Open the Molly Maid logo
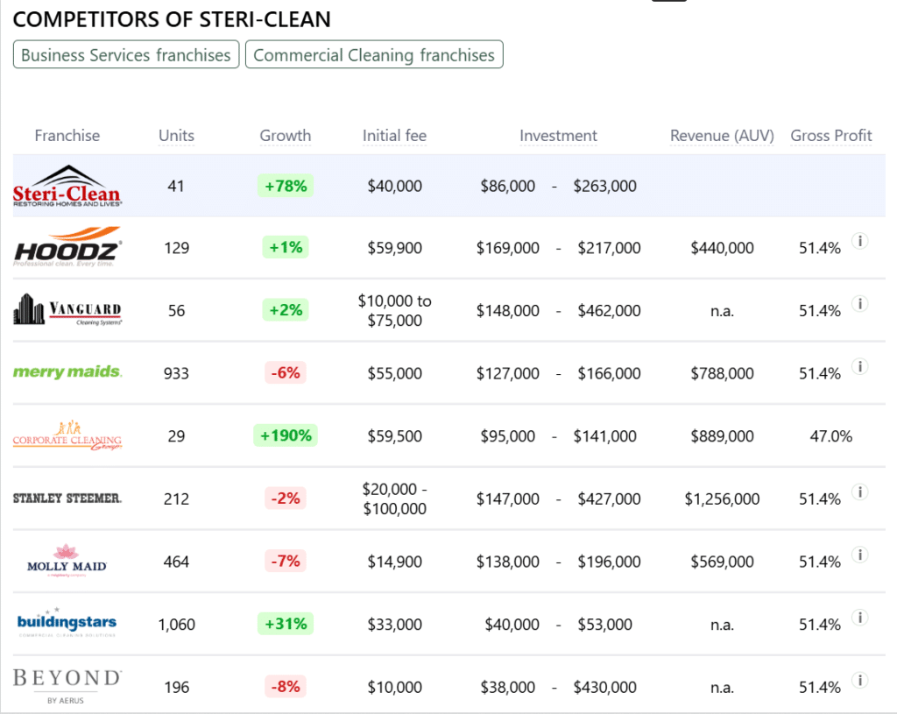The image size is (897, 714). 67,561
